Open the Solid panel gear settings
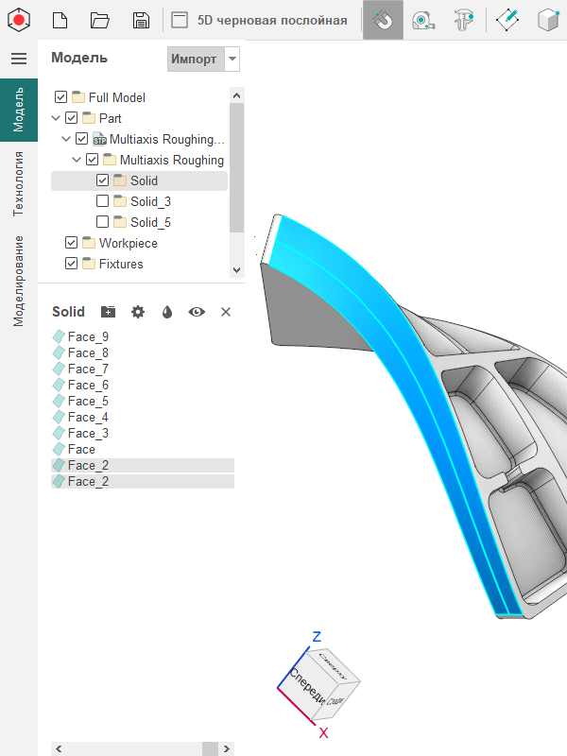The width and height of the screenshot is (567, 756). pos(138,312)
